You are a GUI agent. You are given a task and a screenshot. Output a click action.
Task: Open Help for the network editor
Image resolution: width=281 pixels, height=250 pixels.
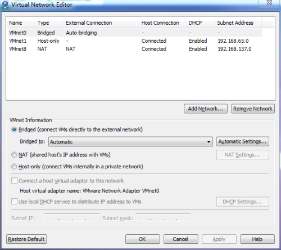(257, 239)
